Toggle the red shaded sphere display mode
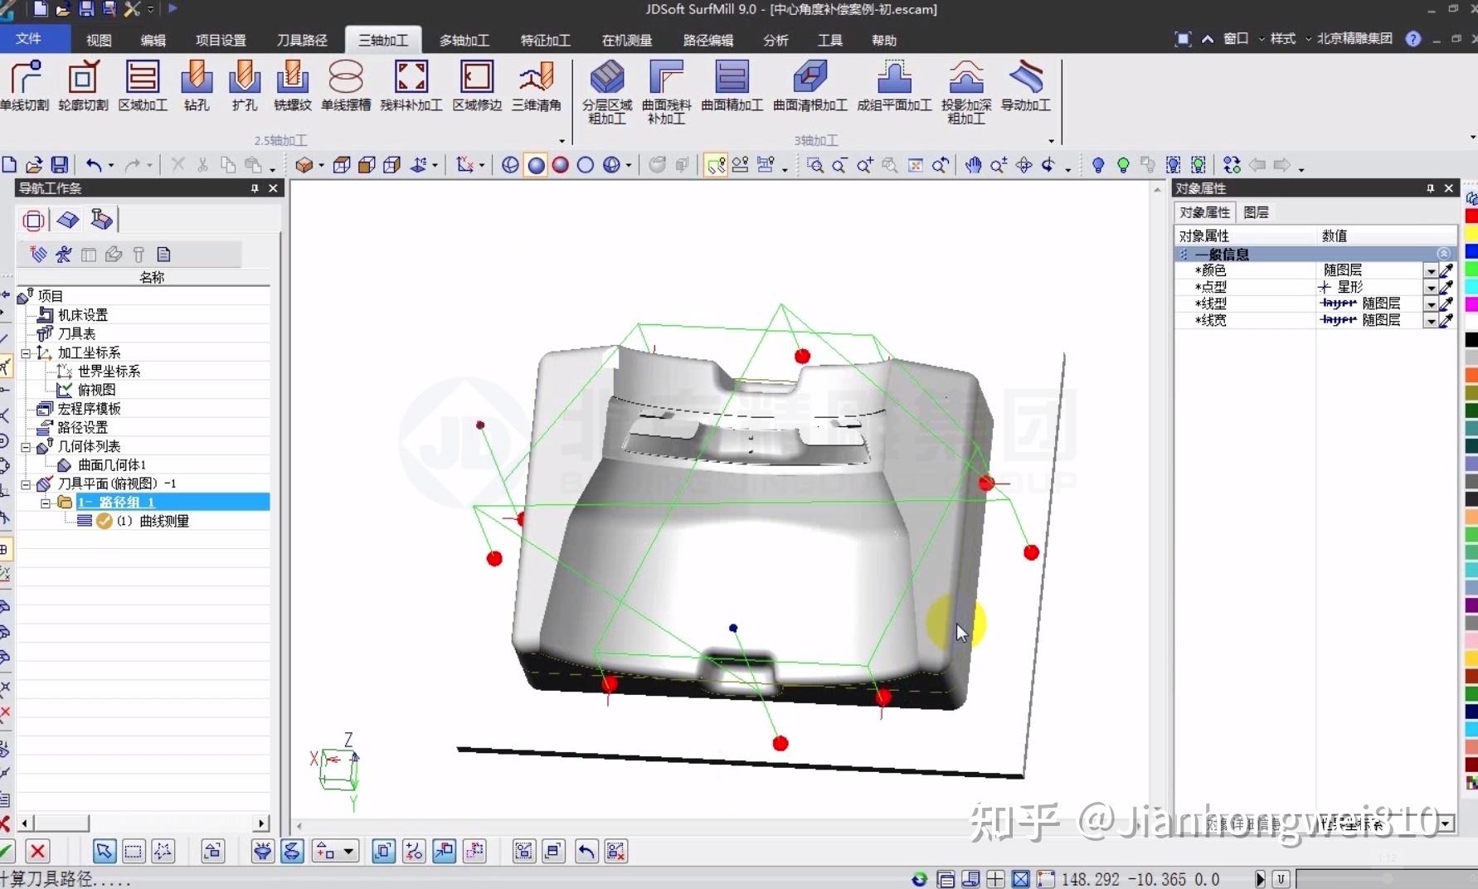Viewport: 1478px width, 889px height. click(561, 165)
